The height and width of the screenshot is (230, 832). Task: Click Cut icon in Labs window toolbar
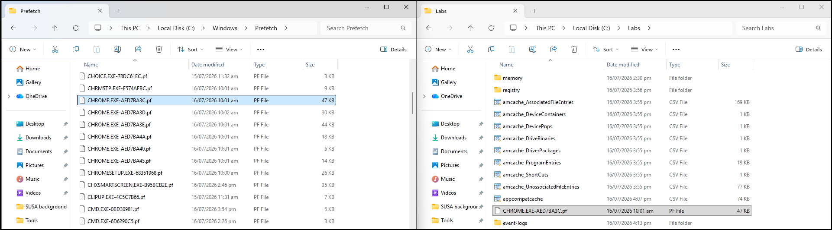click(x=470, y=49)
